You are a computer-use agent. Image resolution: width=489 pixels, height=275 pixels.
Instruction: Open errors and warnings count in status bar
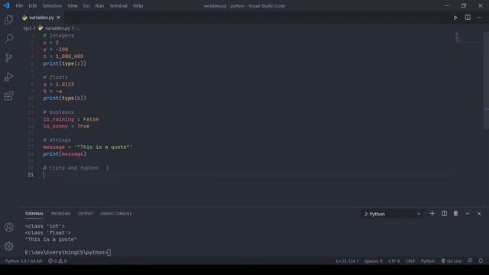point(57,261)
